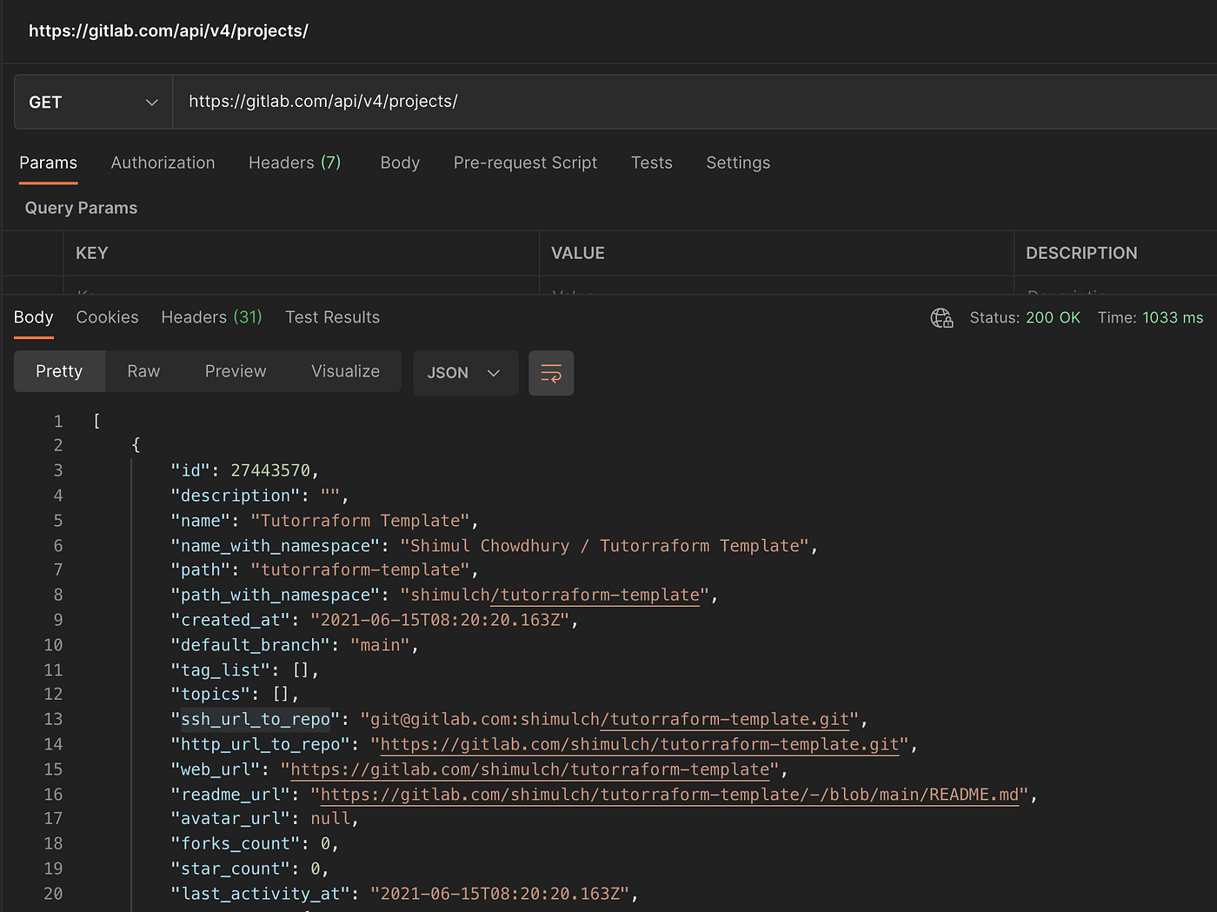Image resolution: width=1217 pixels, height=912 pixels.
Task: Check the Test Results tab
Action: click(x=332, y=317)
